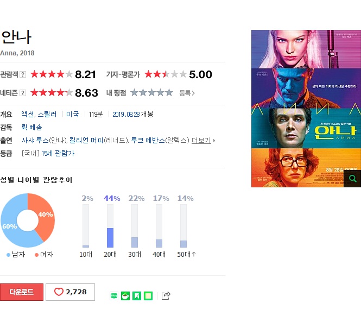Like the movie with the heart button
The height and width of the screenshot is (335, 361).
pyautogui.click(x=70, y=292)
